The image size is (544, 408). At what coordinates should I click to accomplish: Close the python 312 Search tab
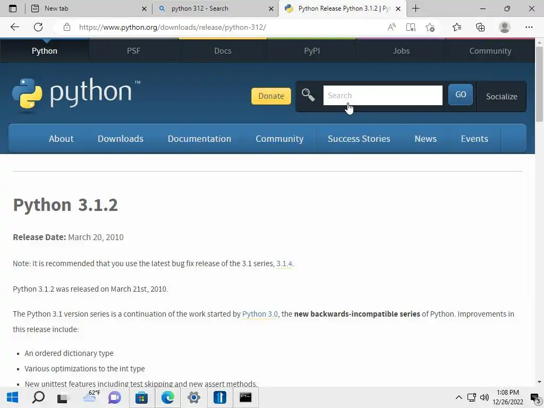tap(271, 8)
